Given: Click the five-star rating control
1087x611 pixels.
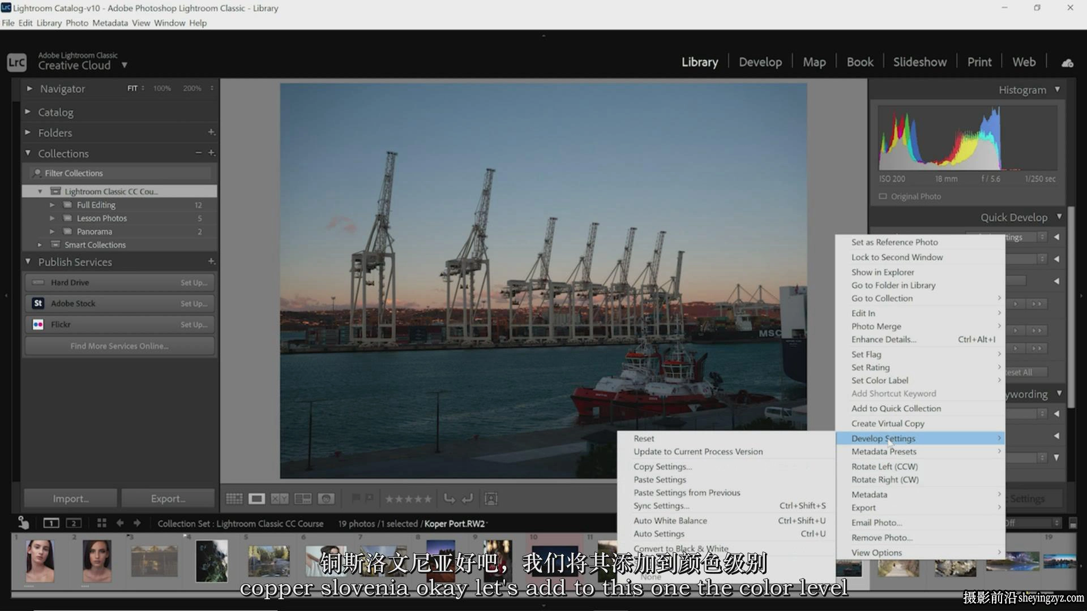Looking at the screenshot, I should 408,498.
